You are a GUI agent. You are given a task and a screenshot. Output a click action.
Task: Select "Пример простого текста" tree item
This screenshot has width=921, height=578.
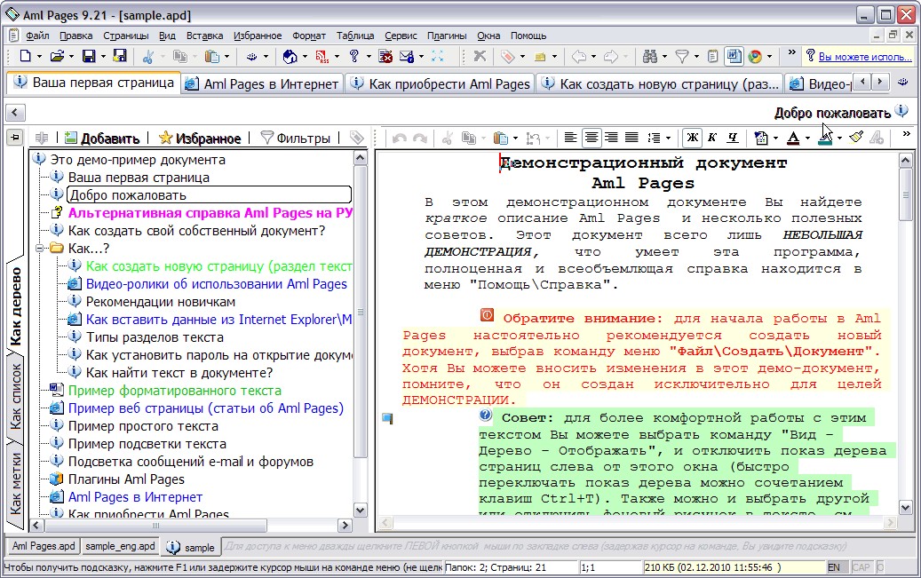click(x=143, y=426)
